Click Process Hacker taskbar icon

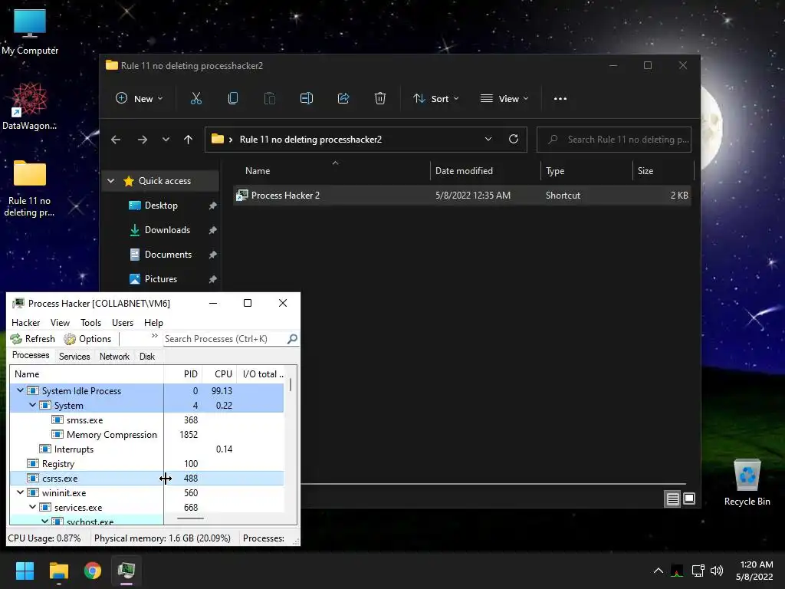coord(126,571)
